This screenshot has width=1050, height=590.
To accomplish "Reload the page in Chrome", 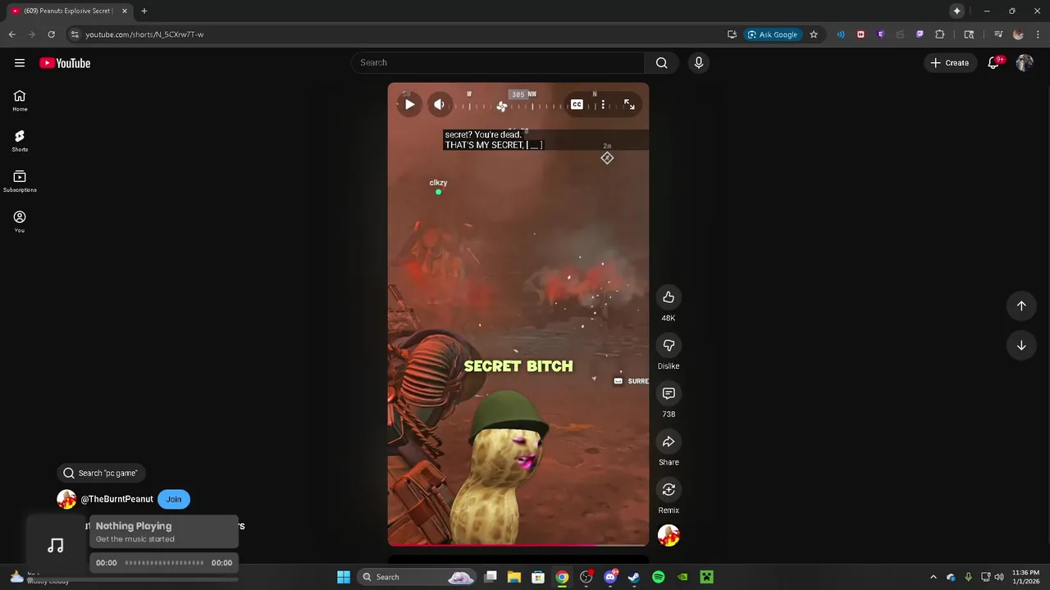I will (51, 34).
